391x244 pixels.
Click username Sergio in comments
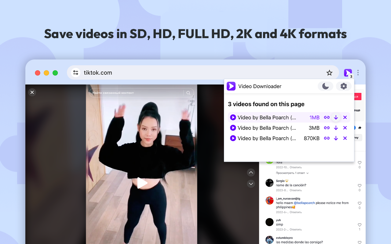pyautogui.click(x=280, y=181)
